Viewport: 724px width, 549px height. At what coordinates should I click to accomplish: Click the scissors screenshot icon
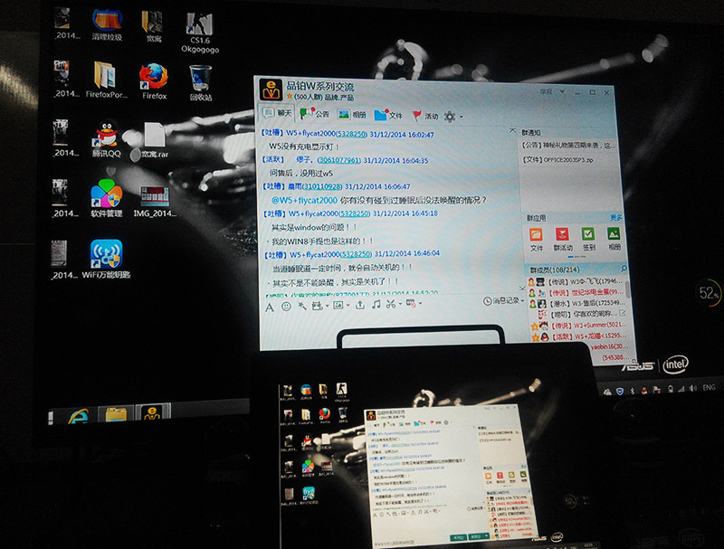[391, 304]
